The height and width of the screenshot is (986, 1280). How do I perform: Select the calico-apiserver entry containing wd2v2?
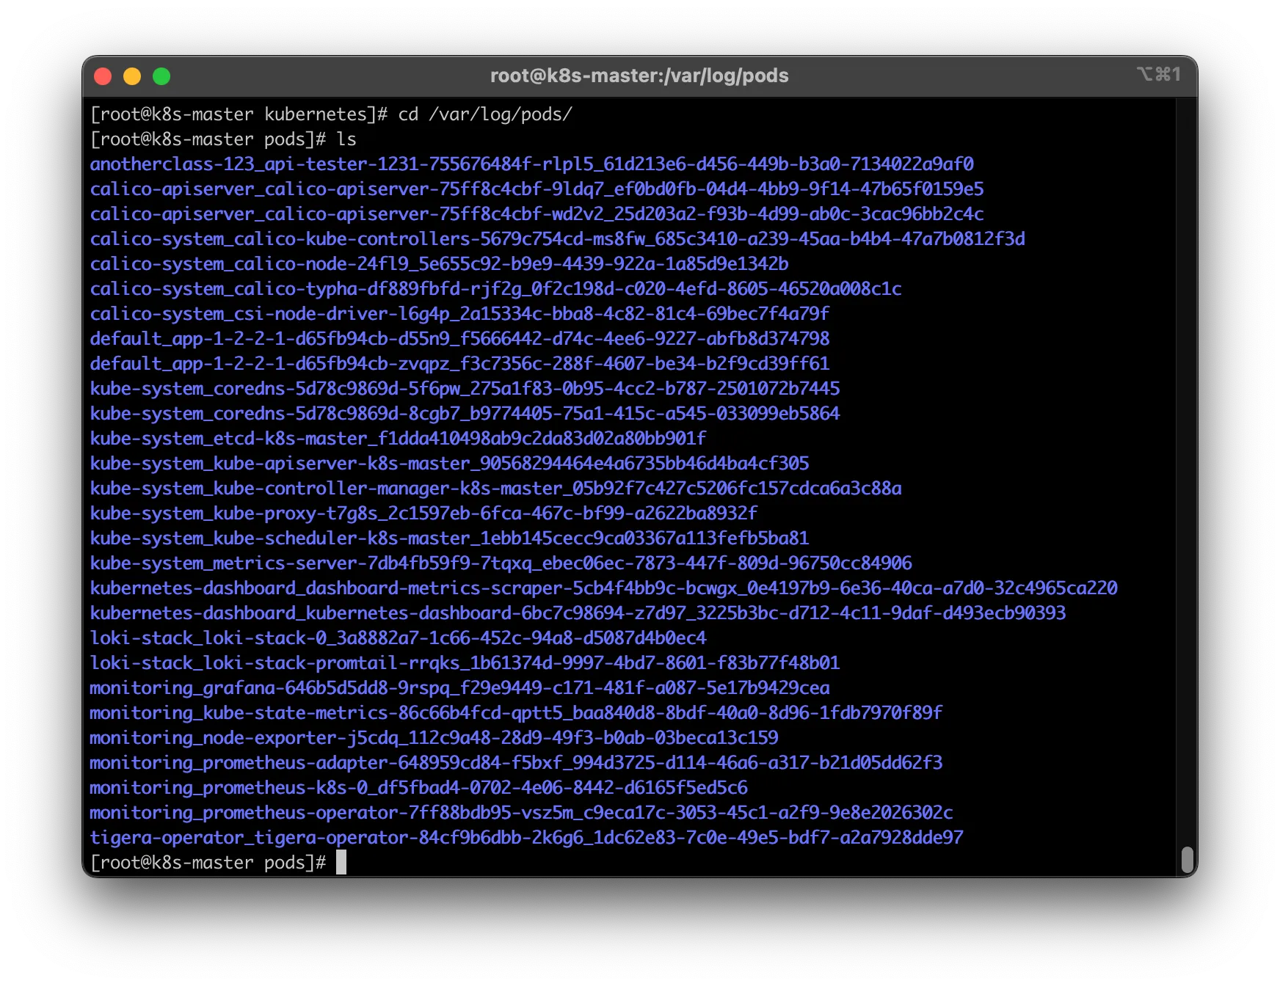coord(537,214)
